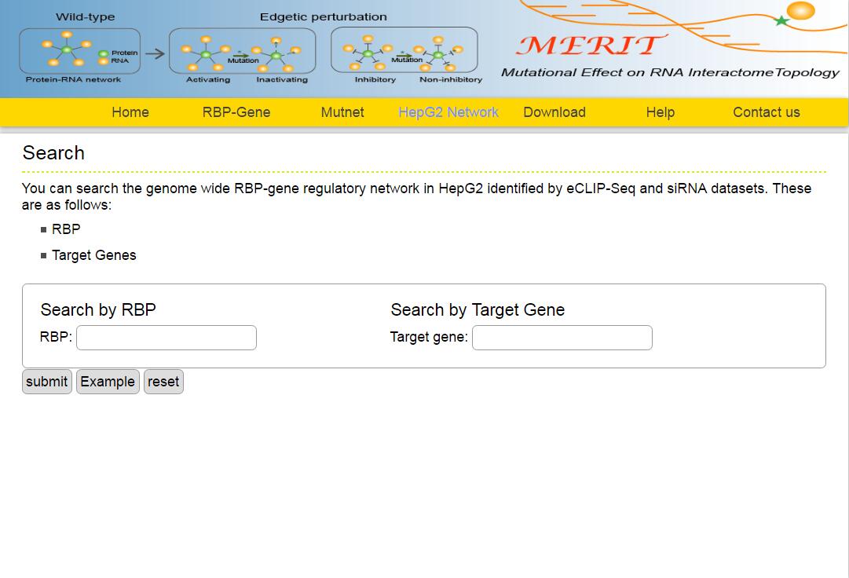This screenshot has width=849, height=578.
Task: Focus the Target gene input field
Action: tap(562, 338)
